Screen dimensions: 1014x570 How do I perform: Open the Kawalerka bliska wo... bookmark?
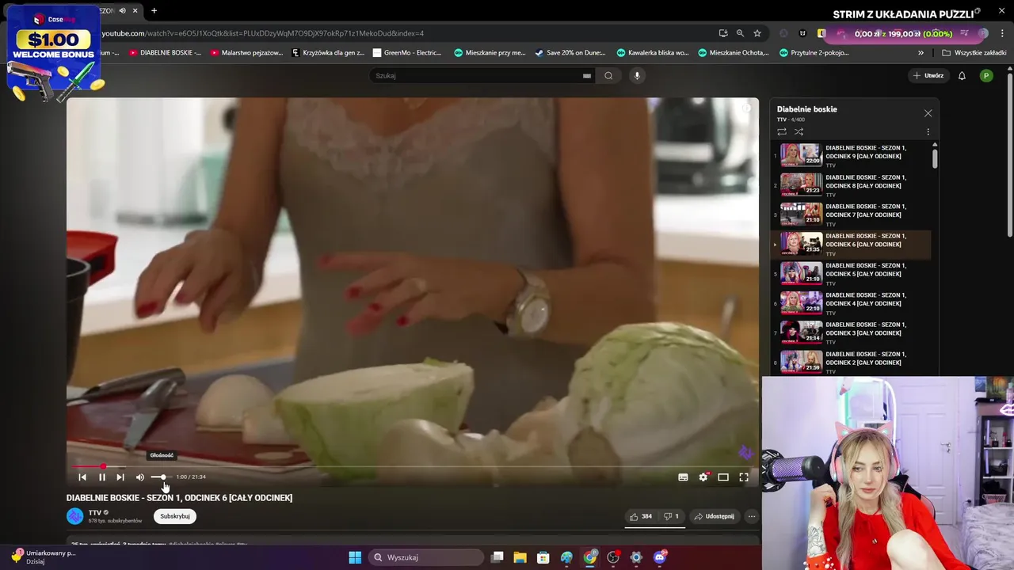(x=653, y=53)
